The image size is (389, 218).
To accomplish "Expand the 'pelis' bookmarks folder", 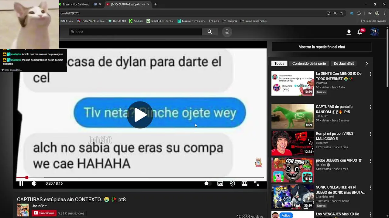I will pos(214,21).
